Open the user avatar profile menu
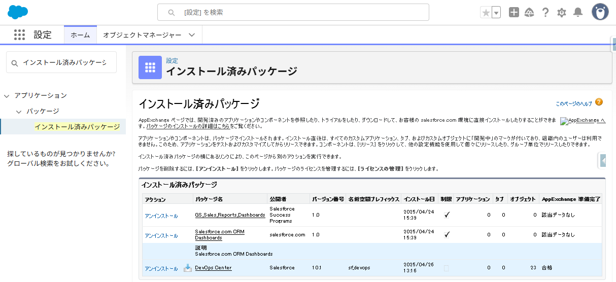 [x=600, y=12]
